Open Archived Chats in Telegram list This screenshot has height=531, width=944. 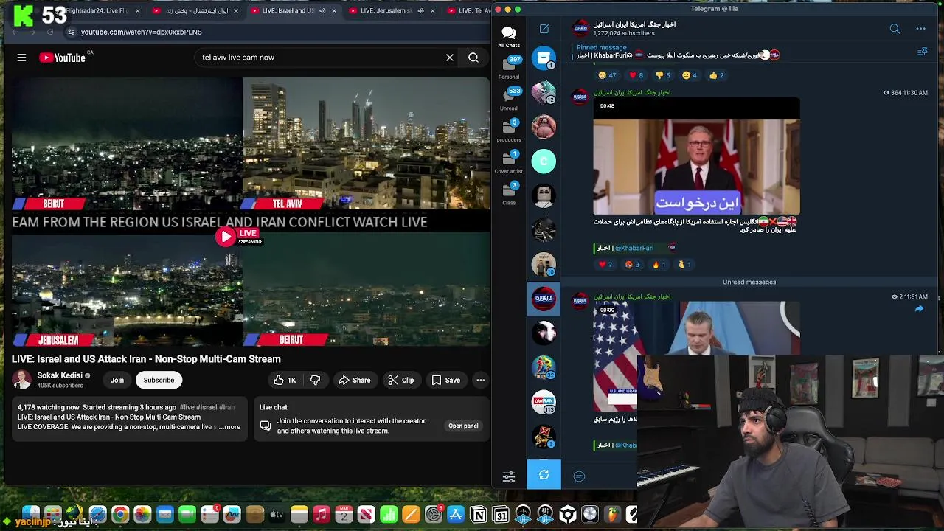[544, 58]
